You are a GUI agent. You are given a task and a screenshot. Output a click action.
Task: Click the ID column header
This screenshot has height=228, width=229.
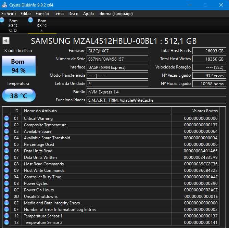[x=16, y=111]
